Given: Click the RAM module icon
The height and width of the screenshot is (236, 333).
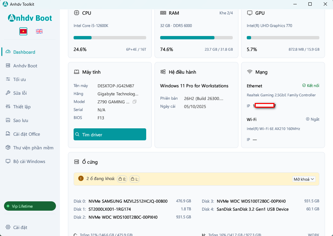Looking at the screenshot, I should 163,13.
